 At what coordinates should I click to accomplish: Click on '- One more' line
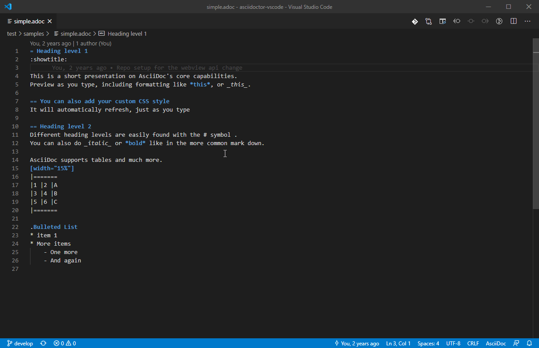(x=61, y=252)
